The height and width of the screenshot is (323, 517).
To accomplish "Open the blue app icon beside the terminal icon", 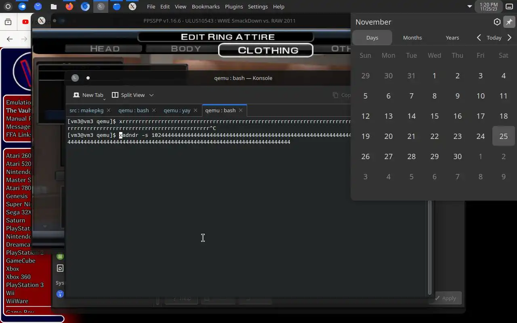I will point(117,6).
